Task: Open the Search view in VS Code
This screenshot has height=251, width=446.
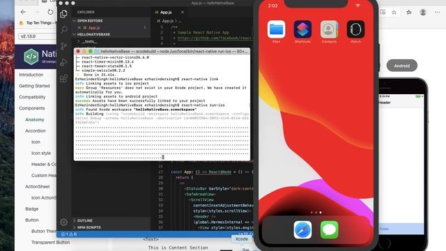Action: point(64,29)
